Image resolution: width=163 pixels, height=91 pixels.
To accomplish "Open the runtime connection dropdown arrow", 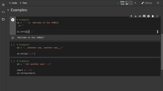I will pyautogui.click(x=135, y=3).
